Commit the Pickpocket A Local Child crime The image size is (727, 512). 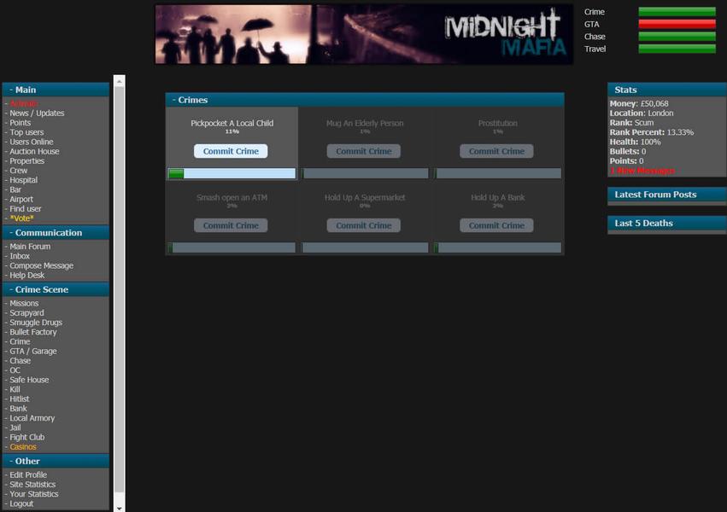[231, 151]
